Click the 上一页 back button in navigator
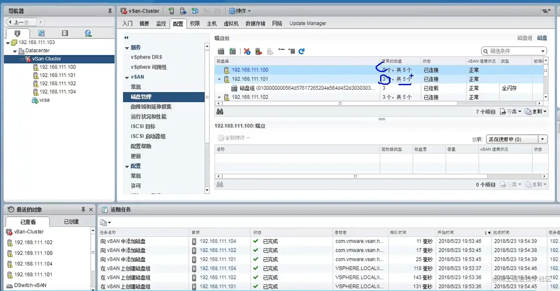This screenshot has height=291, width=560. (21, 22)
